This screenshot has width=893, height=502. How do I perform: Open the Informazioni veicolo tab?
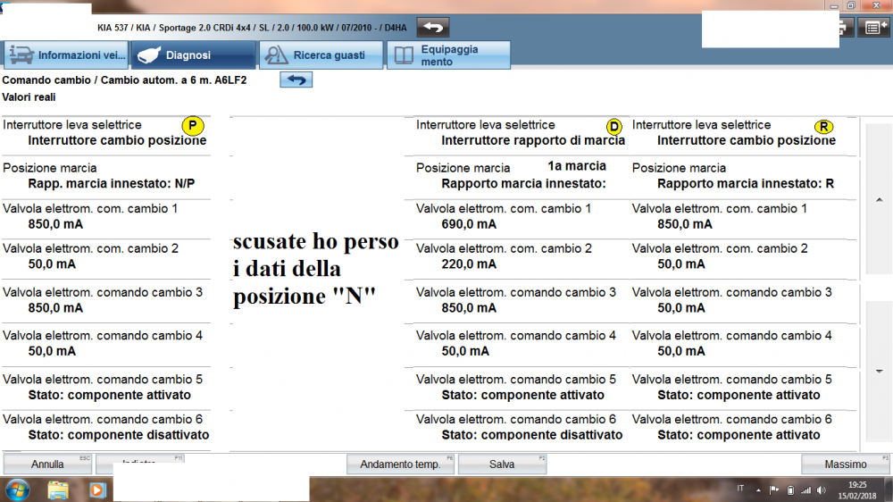coord(66,55)
